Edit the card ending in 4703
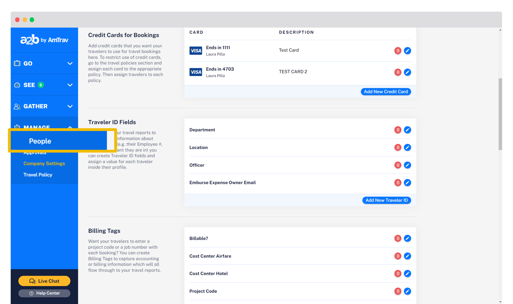 click(407, 72)
